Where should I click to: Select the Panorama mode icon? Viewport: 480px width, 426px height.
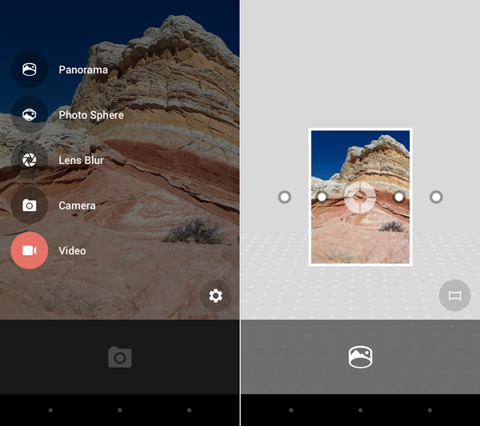[30, 70]
